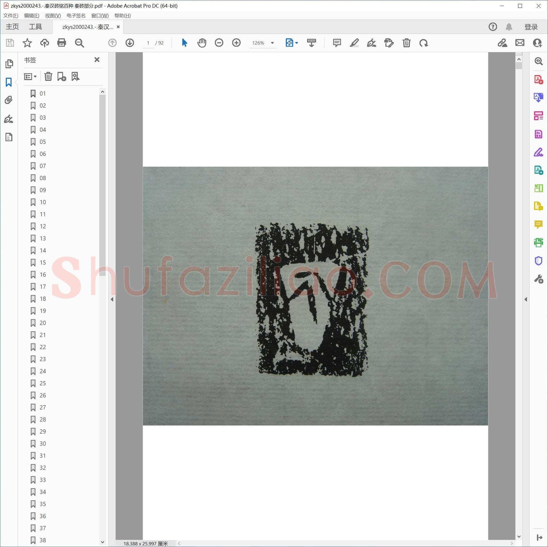Send file by email icon
This screenshot has height=547, width=548.
point(520,43)
